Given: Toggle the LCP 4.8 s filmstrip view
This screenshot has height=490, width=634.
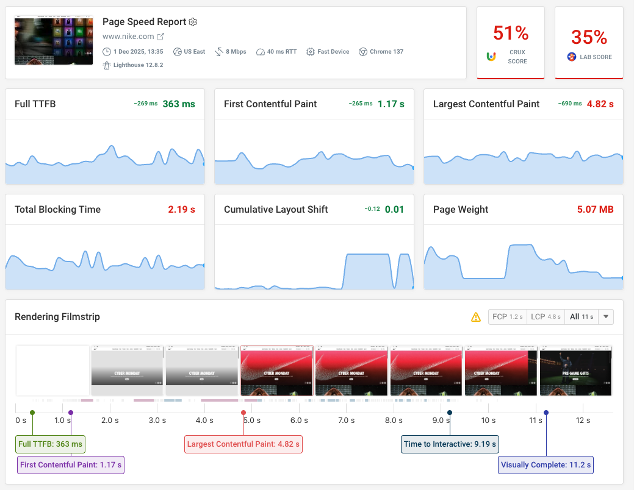Looking at the screenshot, I should coord(546,316).
